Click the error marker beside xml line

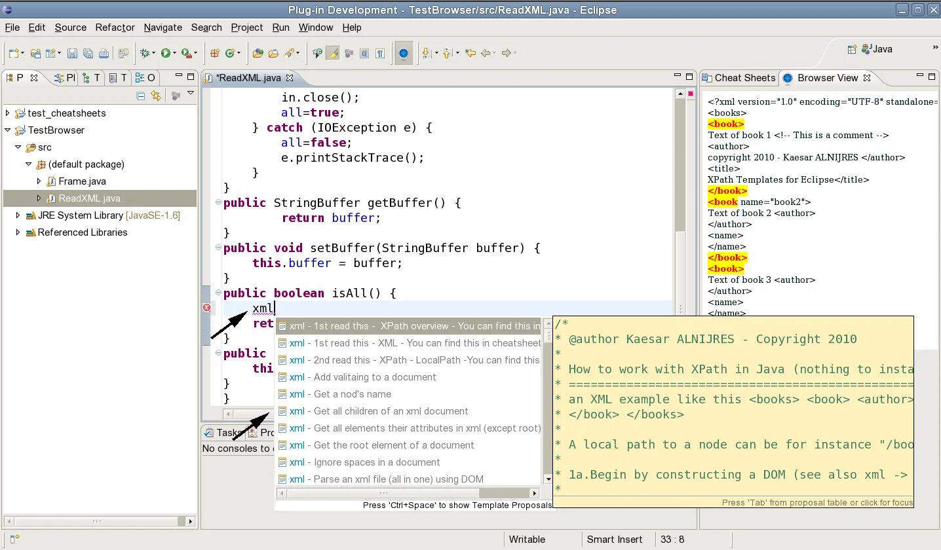pyautogui.click(x=206, y=308)
